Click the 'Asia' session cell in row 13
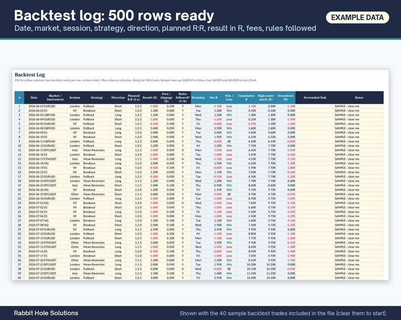401x320 pixels. tap(75, 159)
